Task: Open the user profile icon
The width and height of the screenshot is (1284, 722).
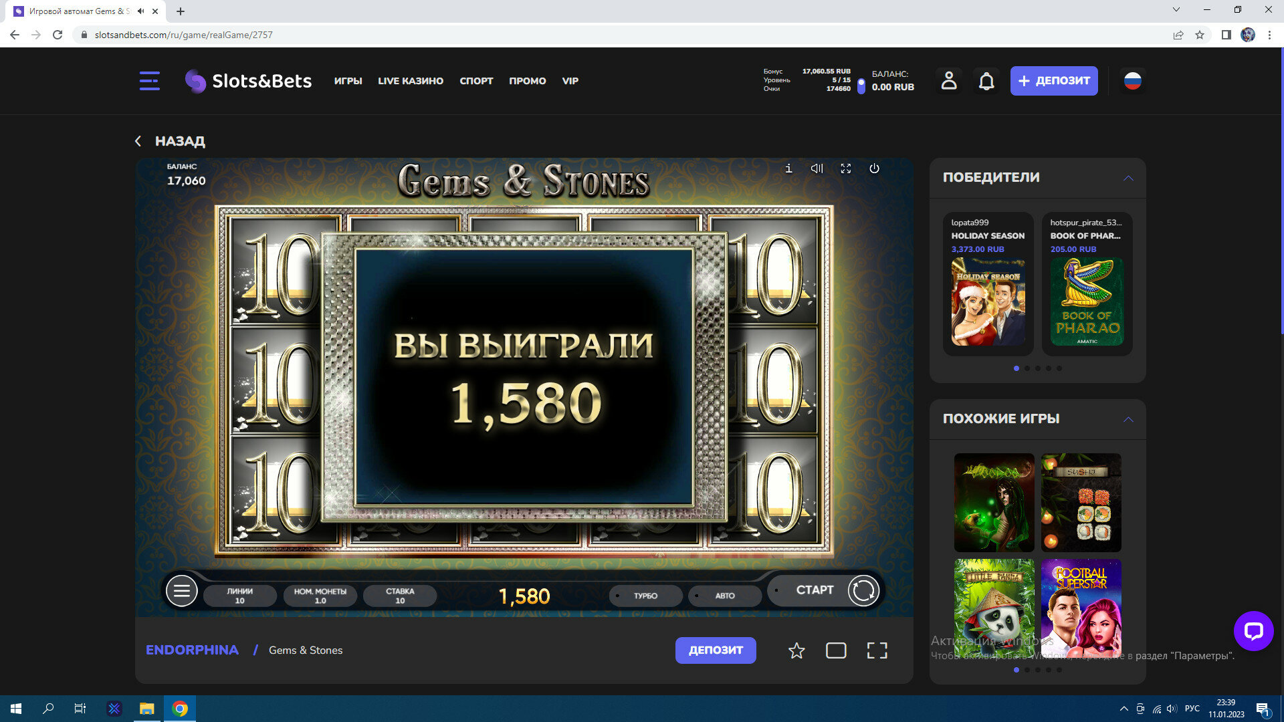Action: (948, 81)
